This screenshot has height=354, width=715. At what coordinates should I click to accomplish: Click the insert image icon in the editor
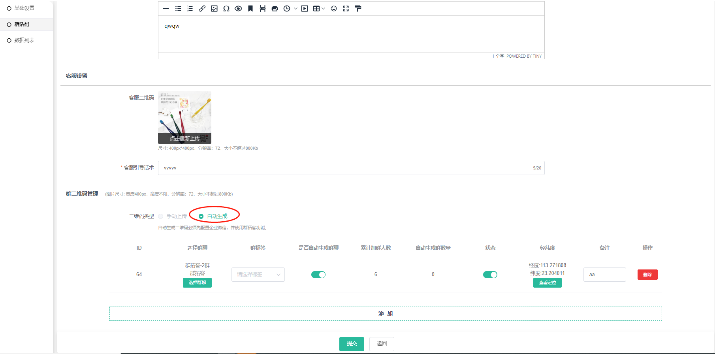tap(214, 9)
